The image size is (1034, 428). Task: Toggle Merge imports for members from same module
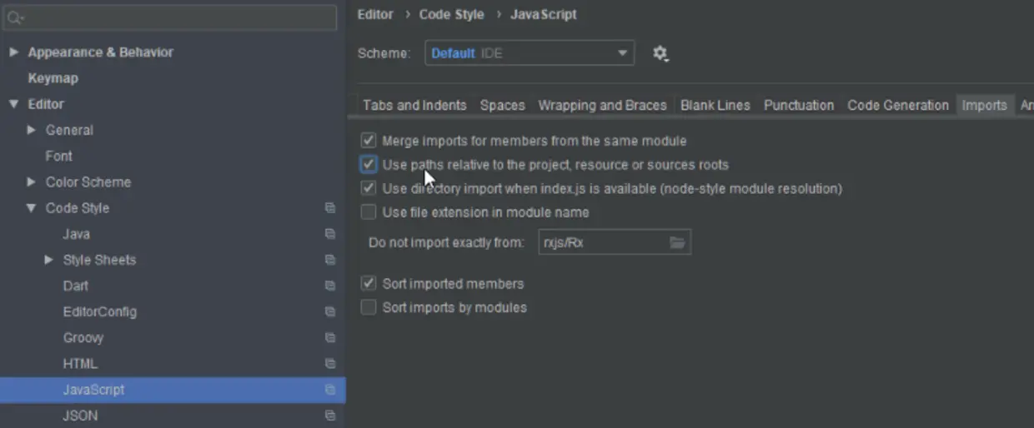point(369,141)
